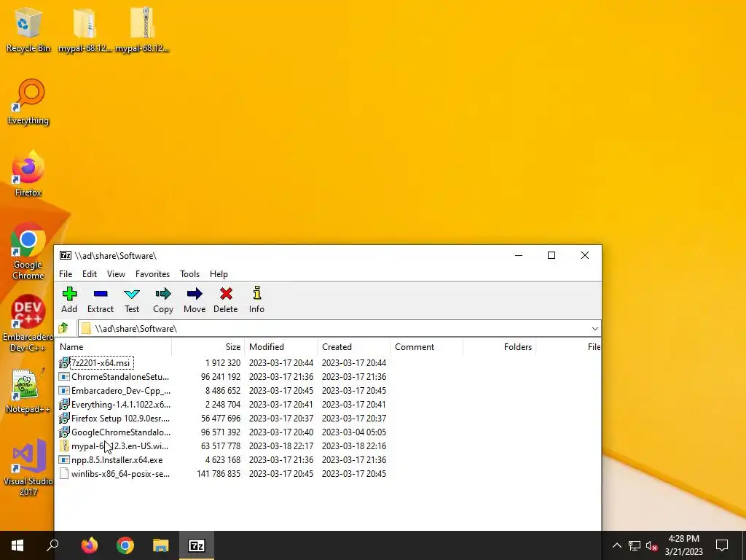Viewport: 746px width, 560px height.
Task: Click the size value 141 786 835
Action: pyautogui.click(x=219, y=474)
